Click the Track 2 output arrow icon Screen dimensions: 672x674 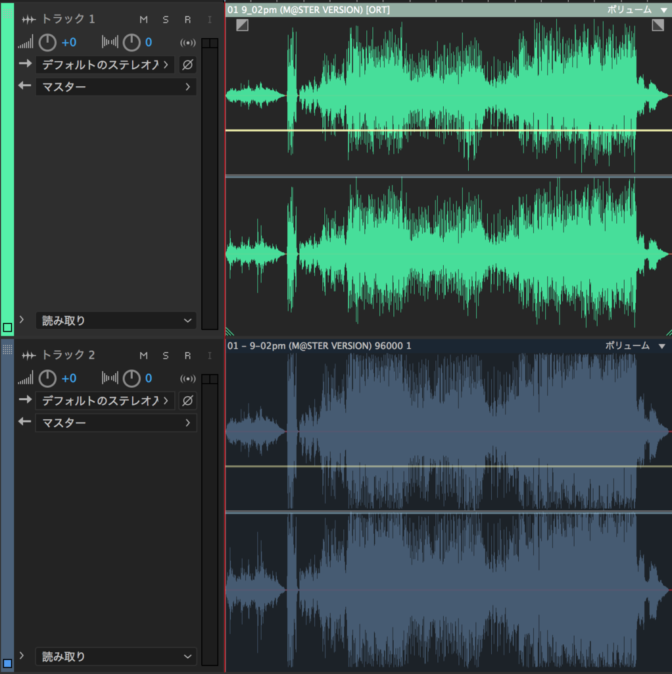pos(25,422)
